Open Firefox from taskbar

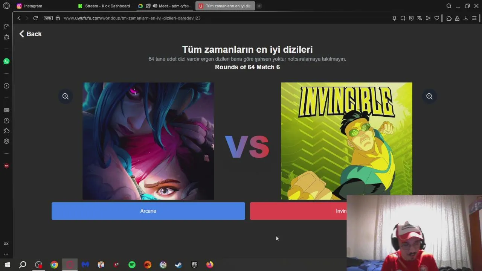(x=210, y=265)
